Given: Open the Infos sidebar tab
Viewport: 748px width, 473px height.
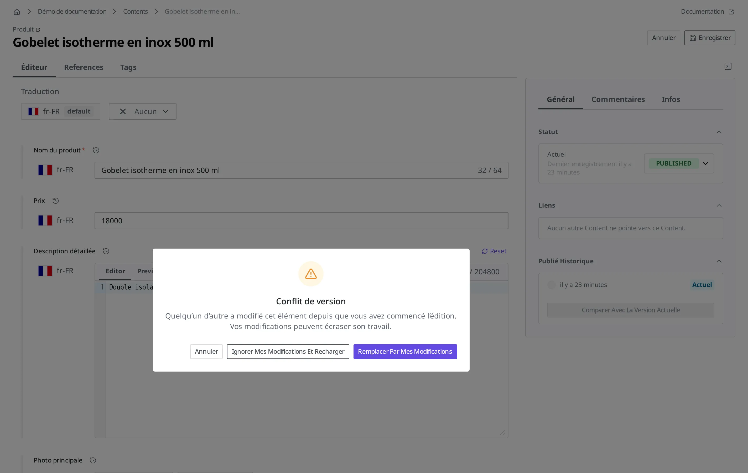Looking at the screenshot, I should click(x=671, y=99).
